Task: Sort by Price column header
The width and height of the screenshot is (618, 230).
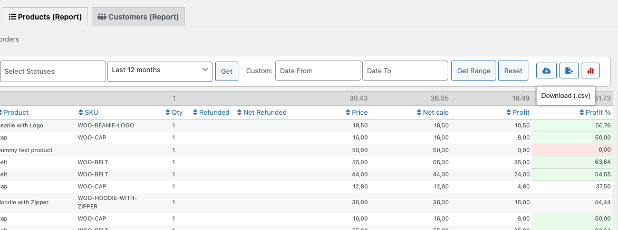Action: click(x=357, y=112)
